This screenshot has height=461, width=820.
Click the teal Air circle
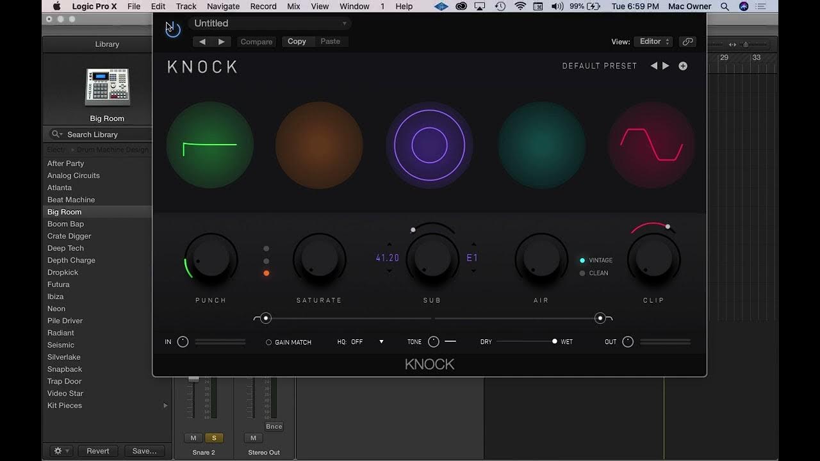[x=541, y=145]
